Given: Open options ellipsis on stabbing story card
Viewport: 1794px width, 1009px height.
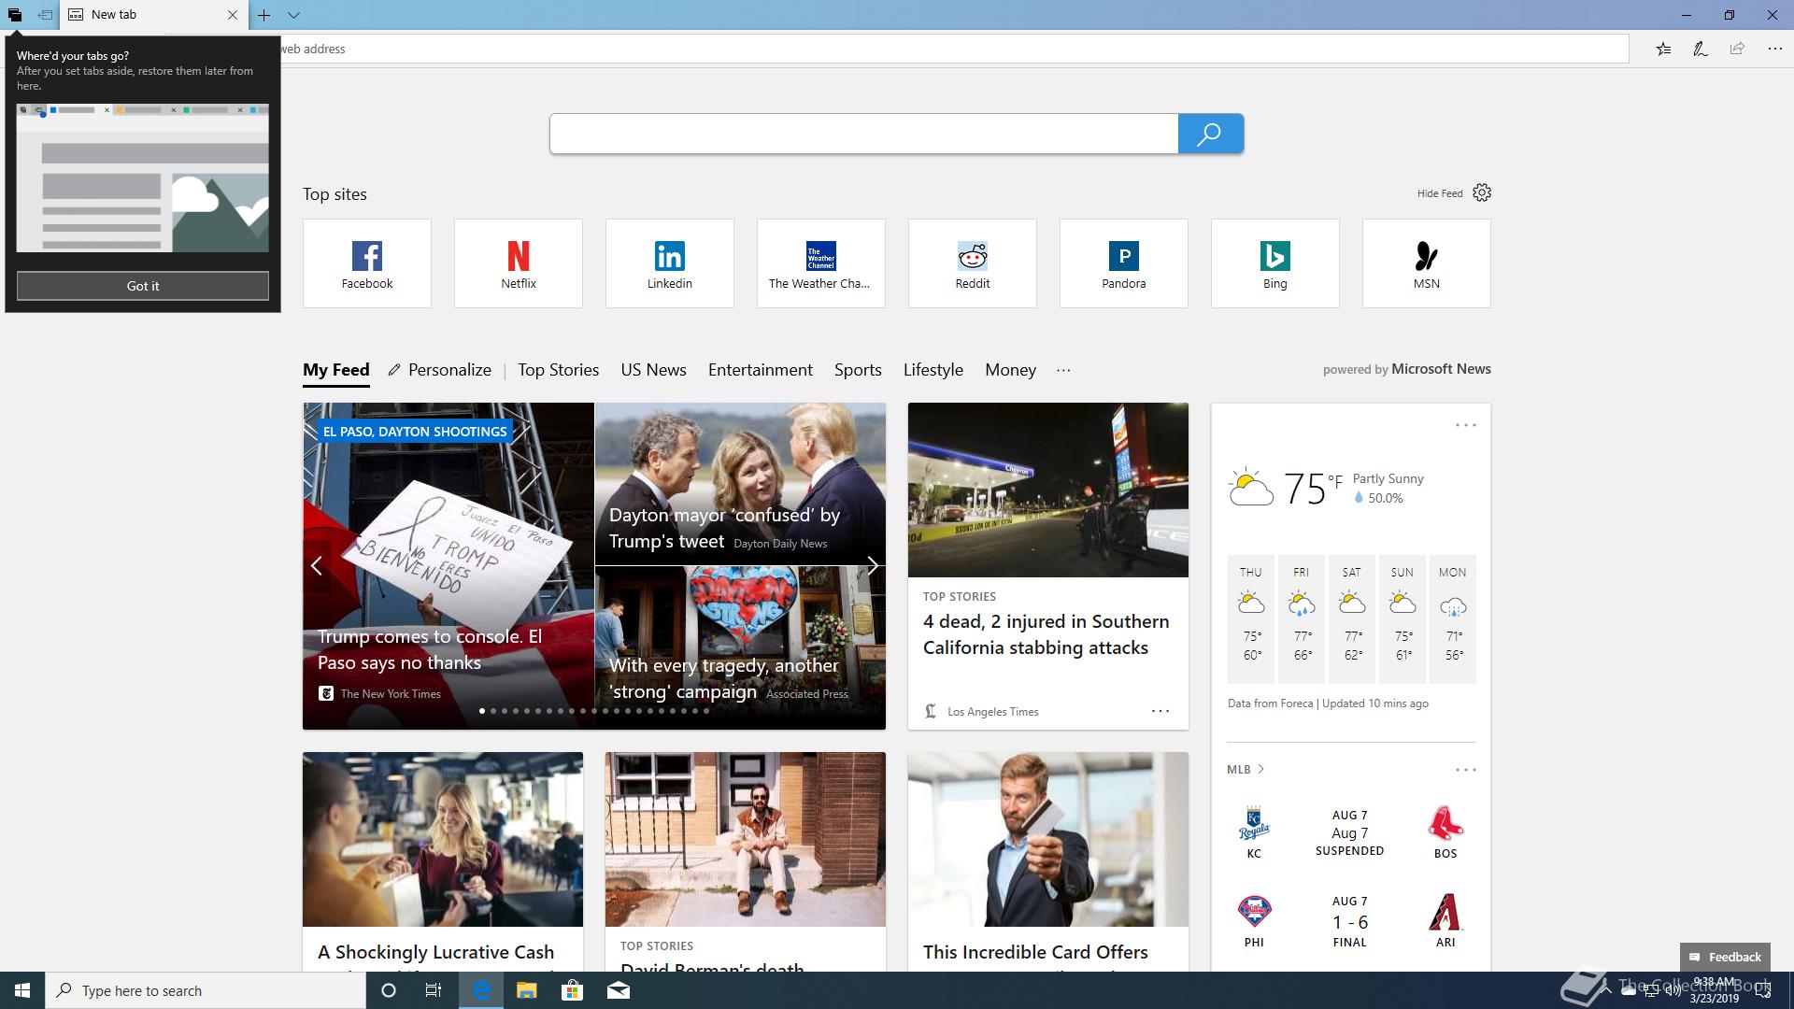Looking at the screenshot, I should 1160,711.
